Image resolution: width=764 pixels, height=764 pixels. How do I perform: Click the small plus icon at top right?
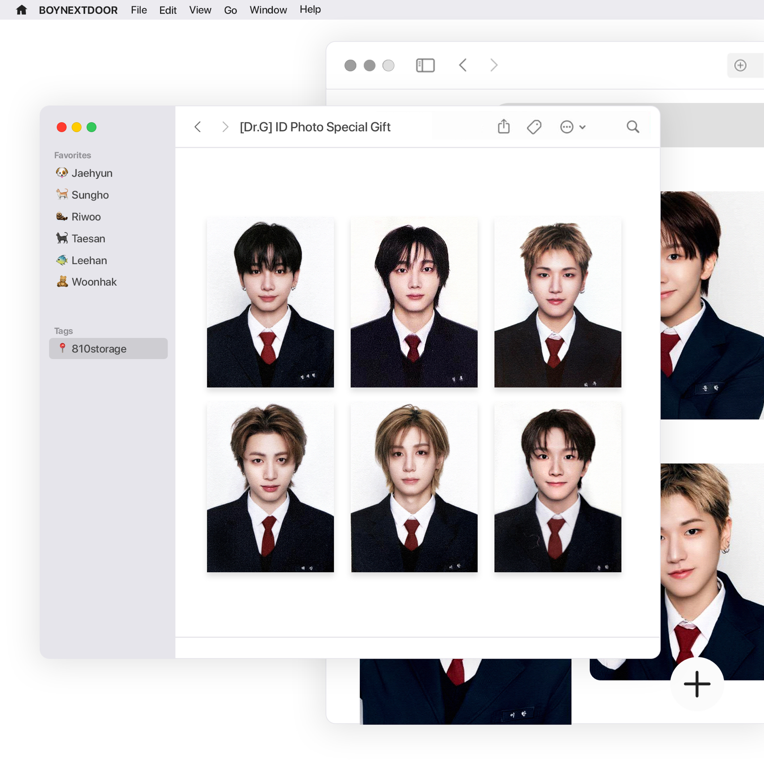(740, 65)
